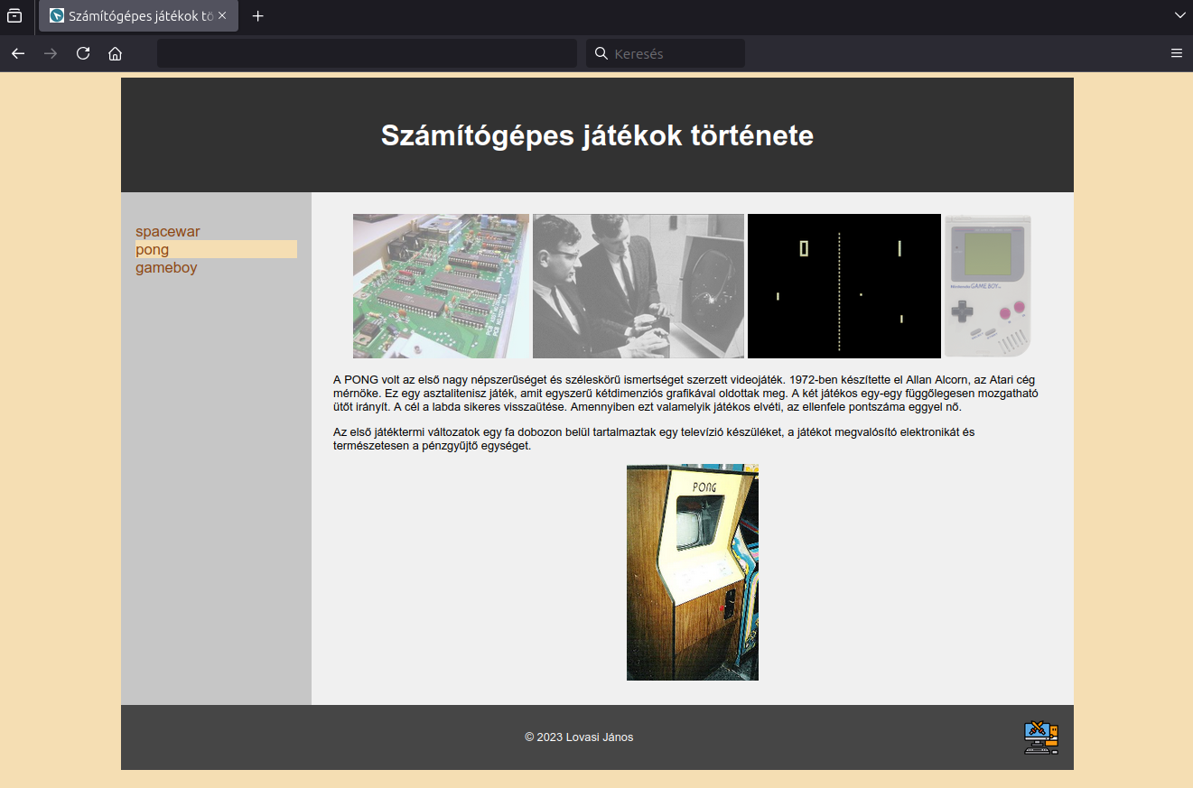The width and height of the screenshot is (1193, 788).
Task: Click the Game Boy console image
Action: click(x=988, y=286)
